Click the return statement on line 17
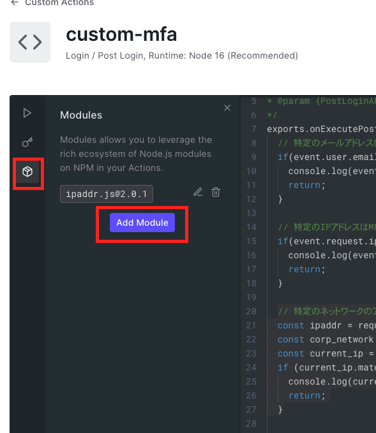The image size is (376, 433). (306, 269)
